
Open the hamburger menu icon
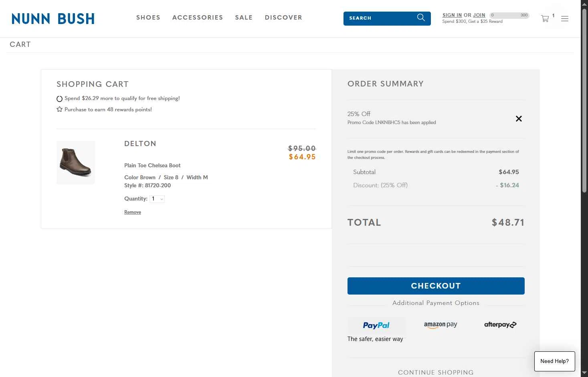tap(564, 18)
